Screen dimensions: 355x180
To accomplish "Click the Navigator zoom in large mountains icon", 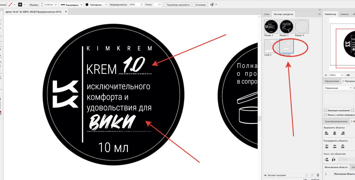I will point(348,75).
